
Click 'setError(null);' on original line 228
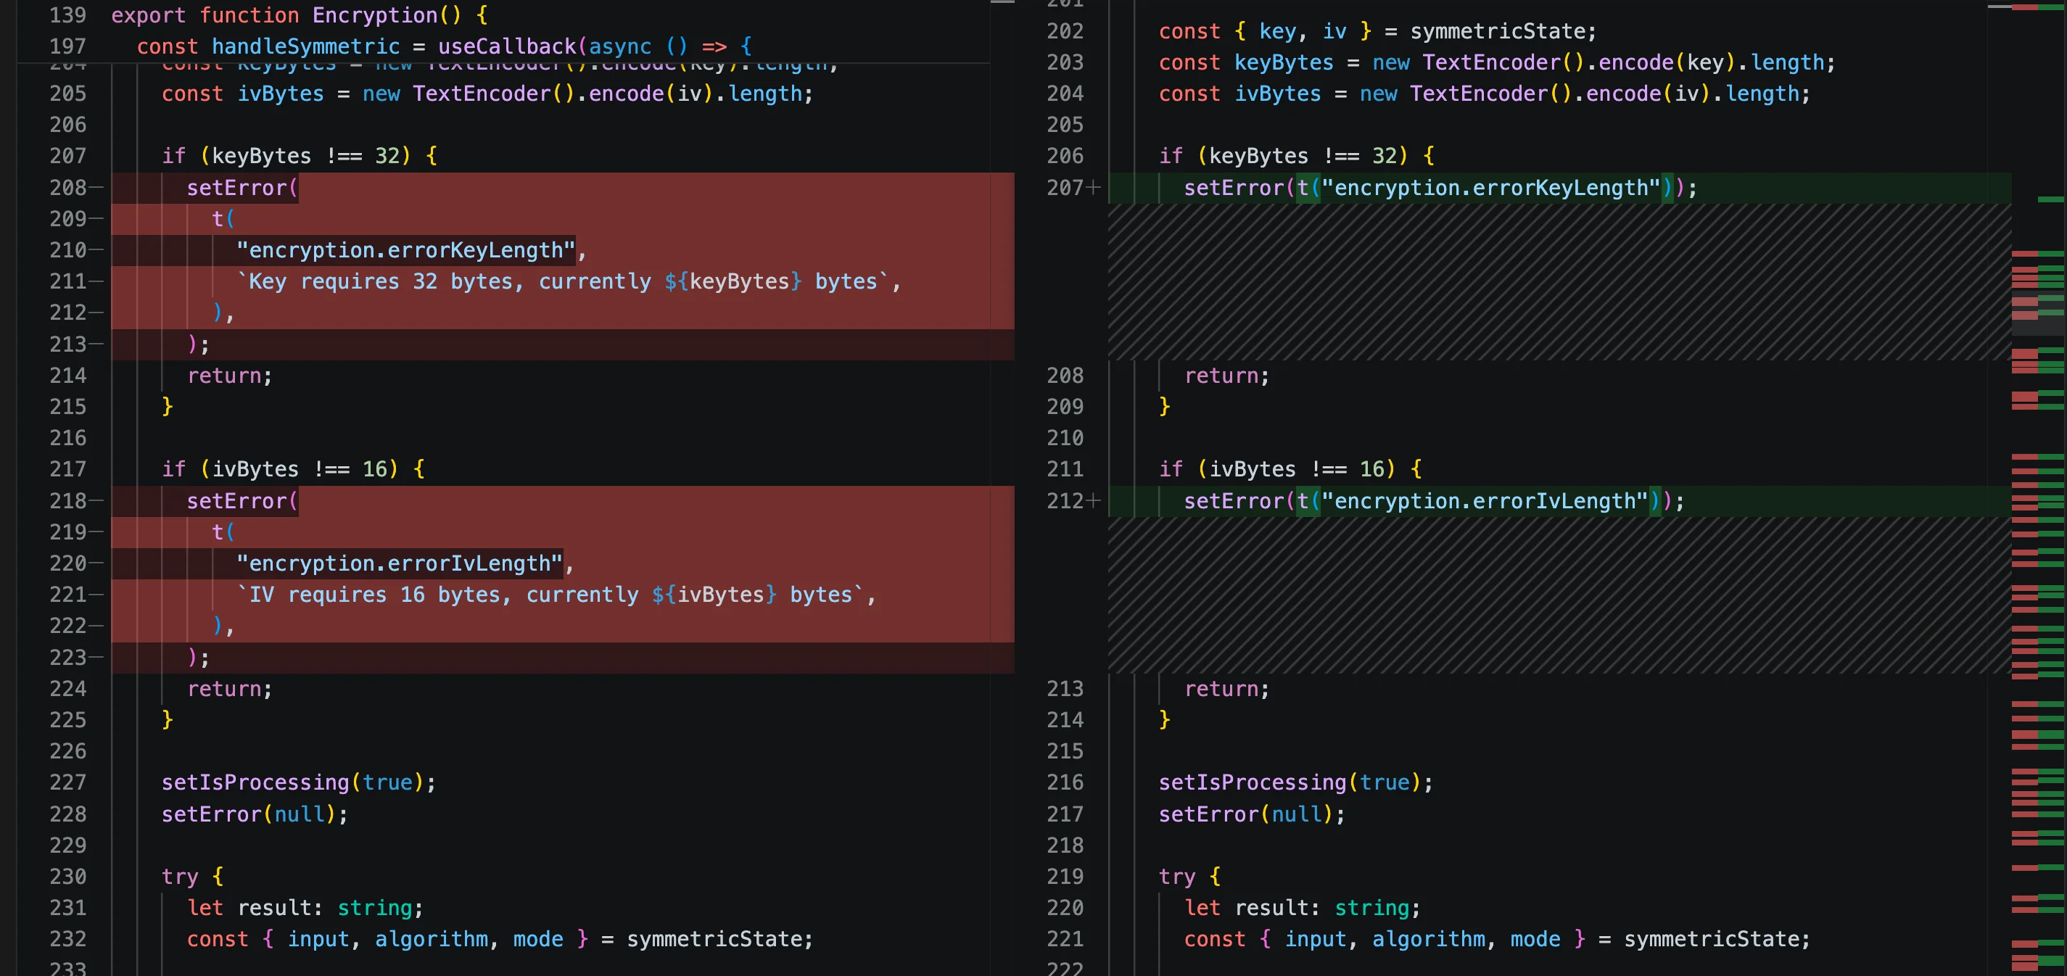(x=255, y=815)
